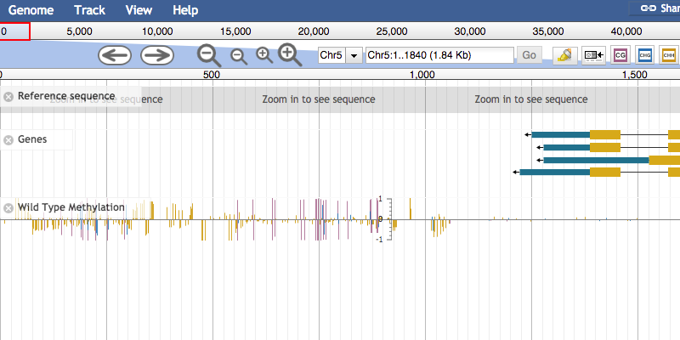Toggle CHG methylation context

click(x=645, y=55)
